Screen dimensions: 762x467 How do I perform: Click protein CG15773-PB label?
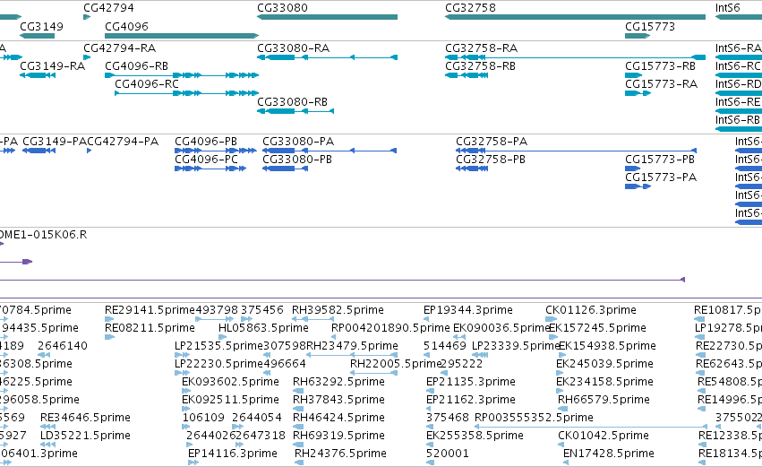coord(659,160)
